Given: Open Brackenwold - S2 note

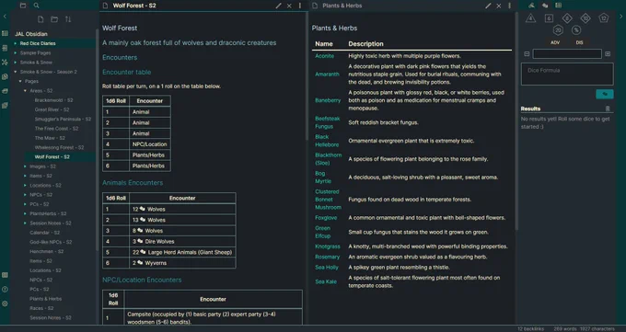Looking at the screenshot, I should (53, 100).
